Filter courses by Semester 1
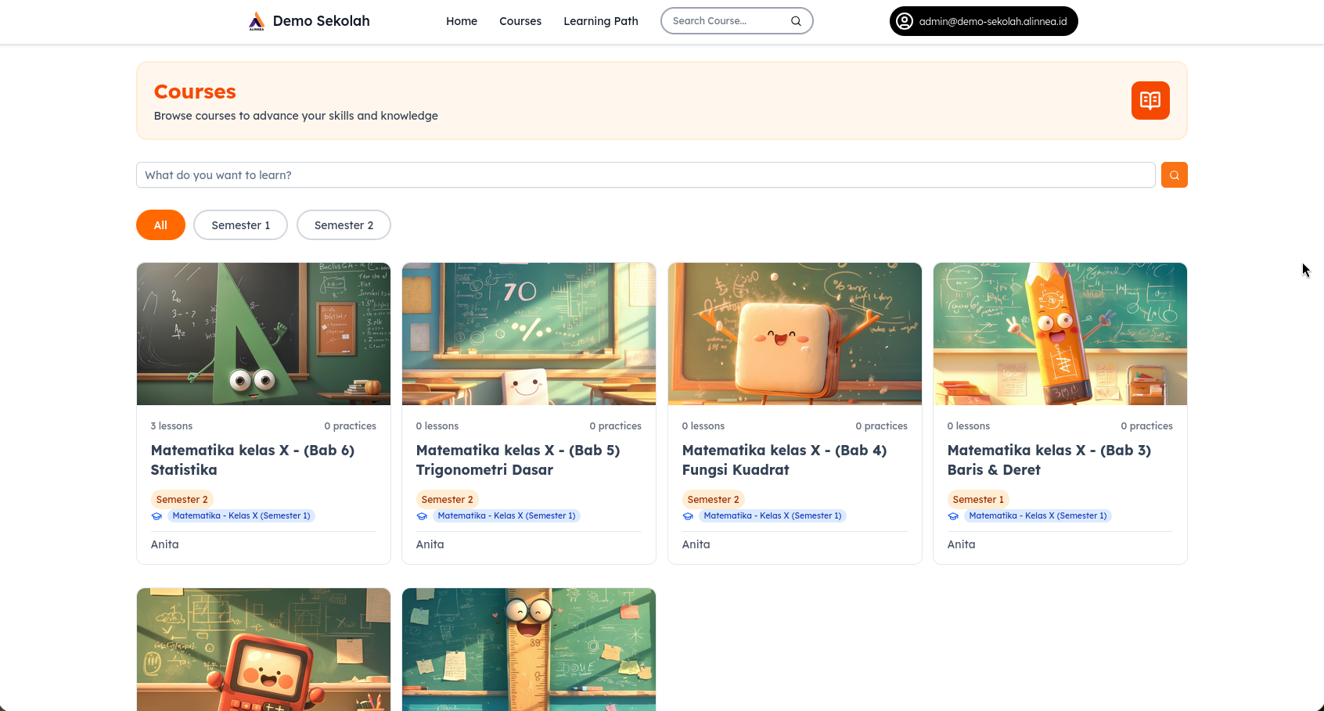Image resolution: width=1324 pixels, height=711 pixels. 240,225
